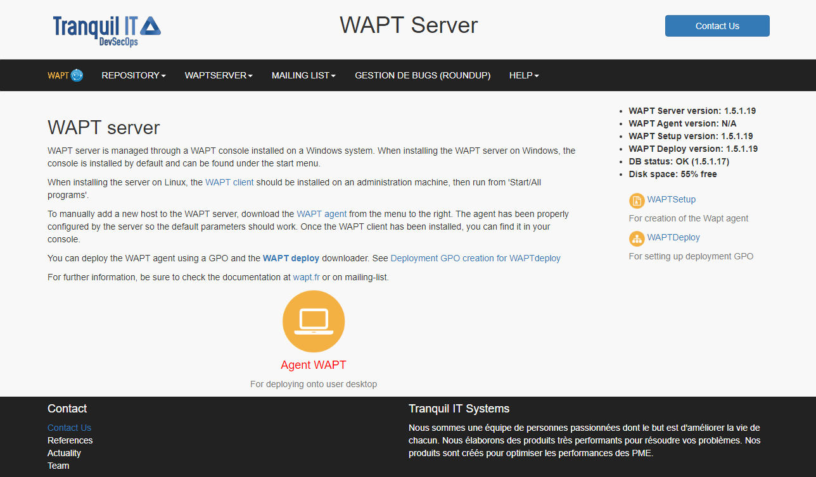Follow the WAPT agent link in paragraph
Image resolution: width=816 pixels, height=477 pixels.
click(322, 214)
